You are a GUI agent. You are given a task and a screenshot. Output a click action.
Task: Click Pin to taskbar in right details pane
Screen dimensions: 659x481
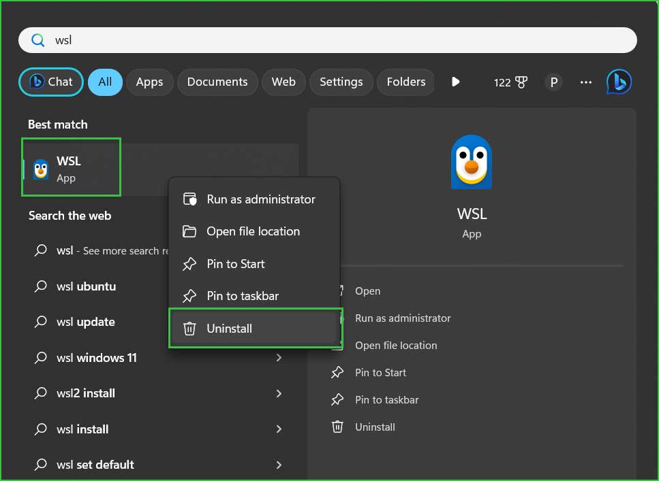(x=386, y=400)
